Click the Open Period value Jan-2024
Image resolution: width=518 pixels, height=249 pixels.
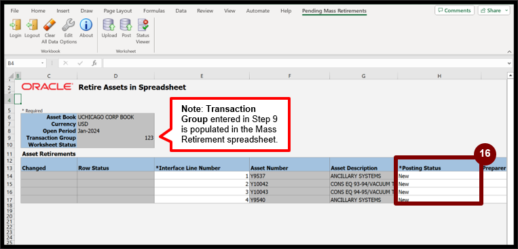[115, 131]
